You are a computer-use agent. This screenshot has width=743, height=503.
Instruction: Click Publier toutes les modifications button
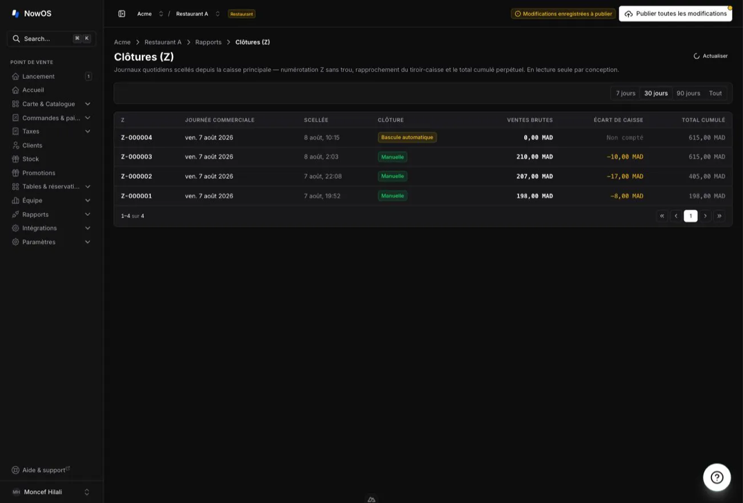[x=676, y=14]
